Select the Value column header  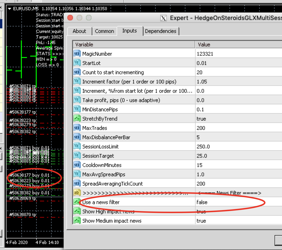point(239,45)
